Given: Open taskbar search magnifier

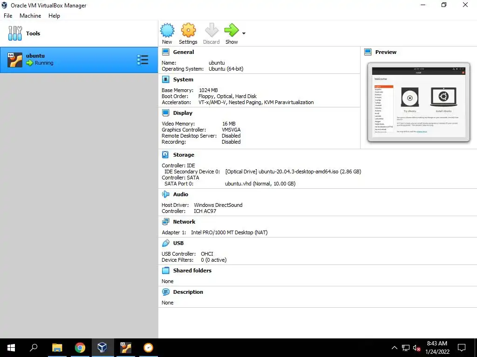Looking at the screenshot, I should (x=34, y=348).
